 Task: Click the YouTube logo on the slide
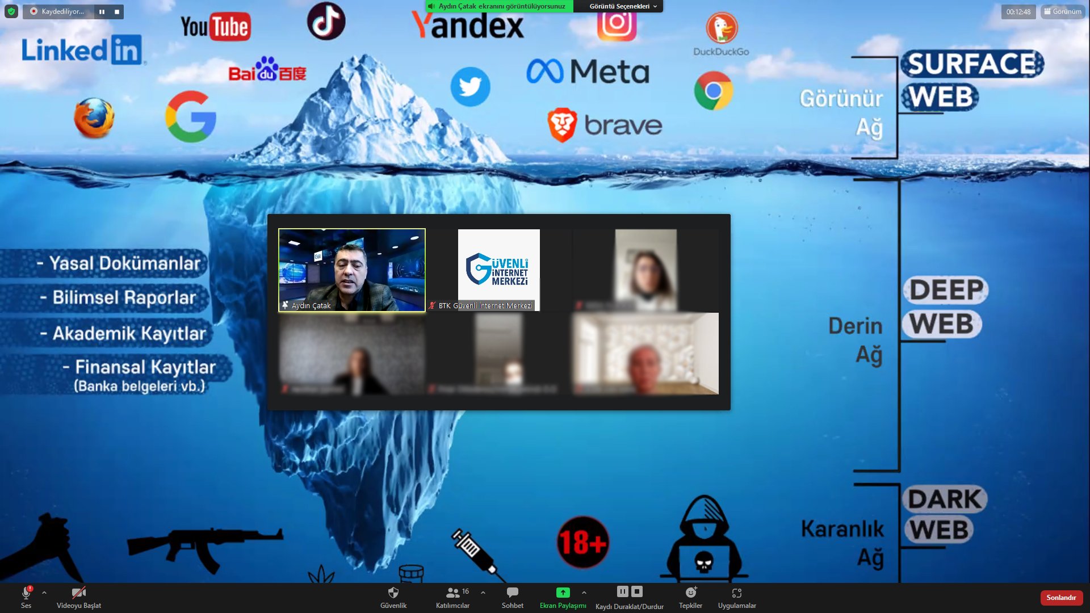click(x=216, y=27)
